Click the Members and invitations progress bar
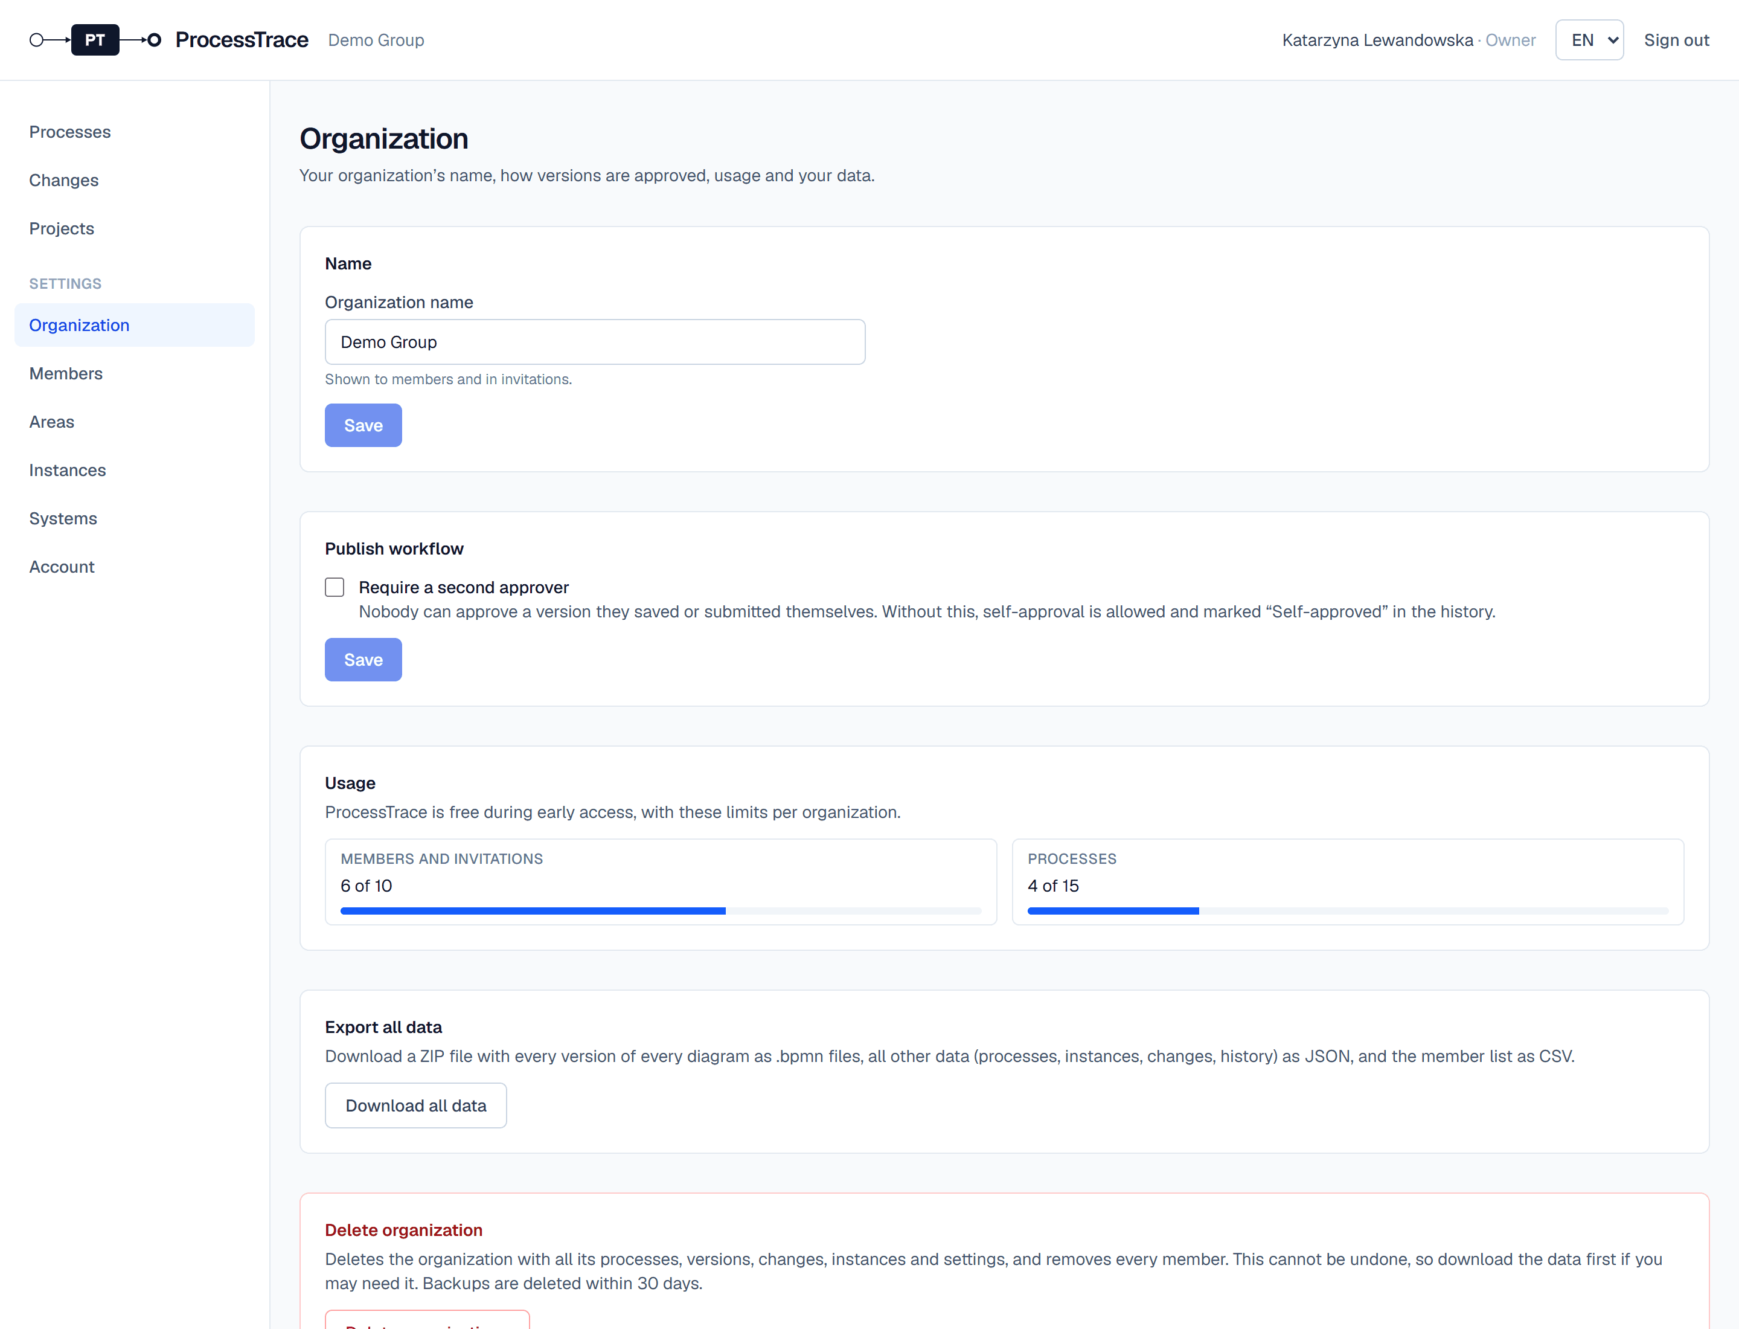The height and width of the screenshot is (1329, 1739). tap(661, 912)
